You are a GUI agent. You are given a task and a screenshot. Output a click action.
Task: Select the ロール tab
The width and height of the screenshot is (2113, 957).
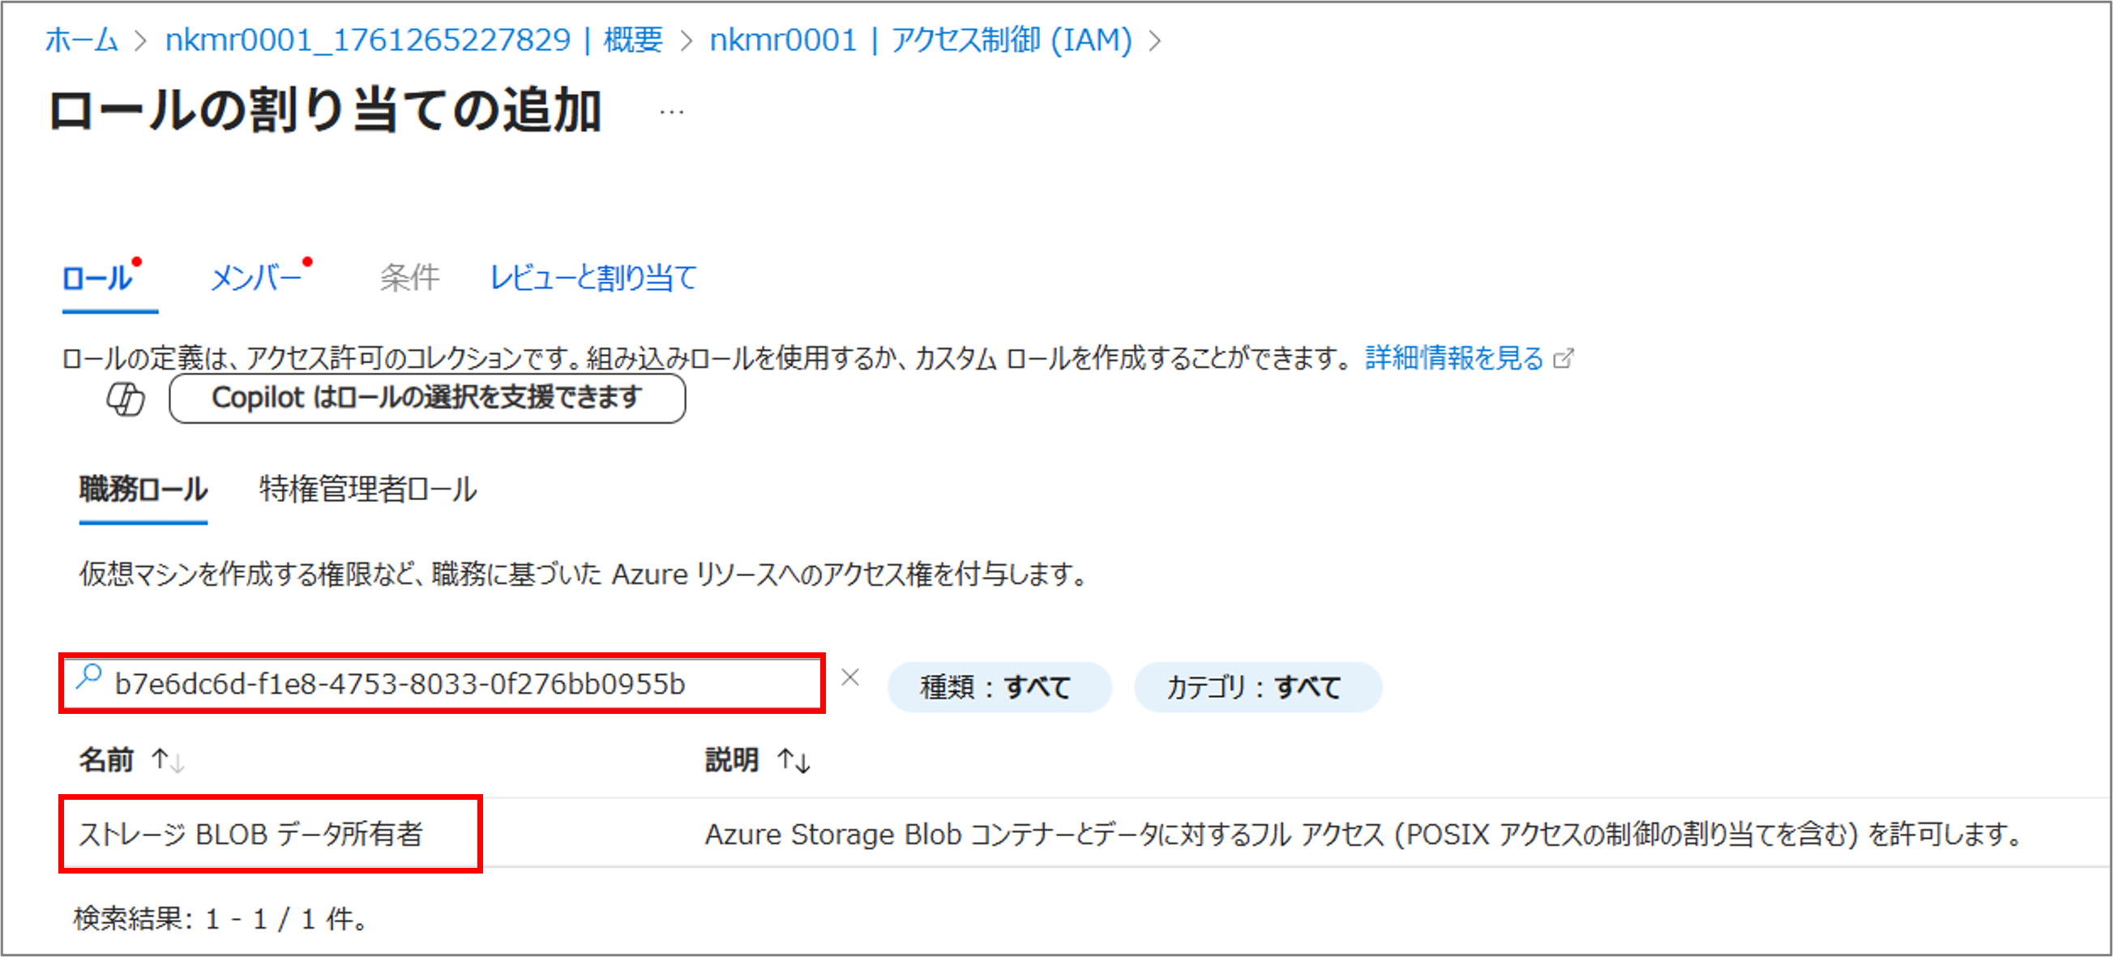point(97,279)
